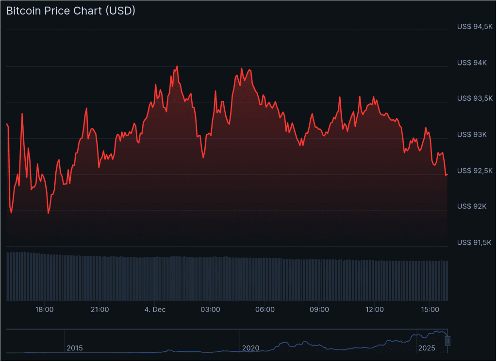
Task: Select the 2025 marker in the navigator timeline
Action: 426,348
